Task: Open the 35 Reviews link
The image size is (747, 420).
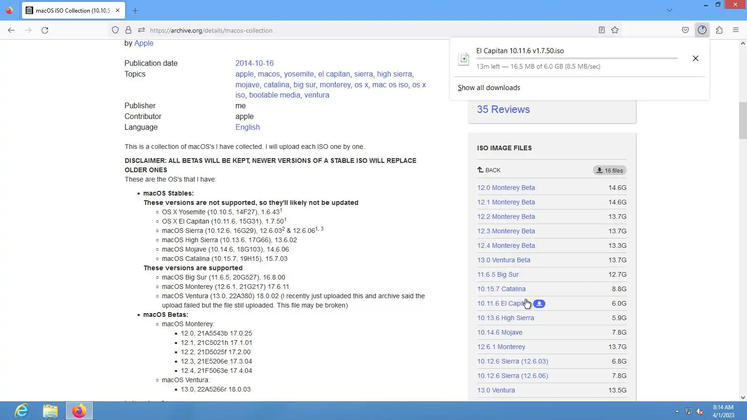Action: coord(503,109)
